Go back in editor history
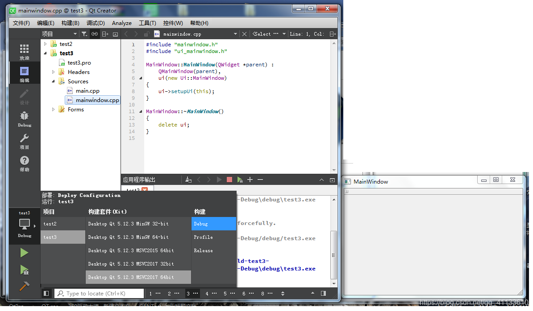 (x=126, y=34)
